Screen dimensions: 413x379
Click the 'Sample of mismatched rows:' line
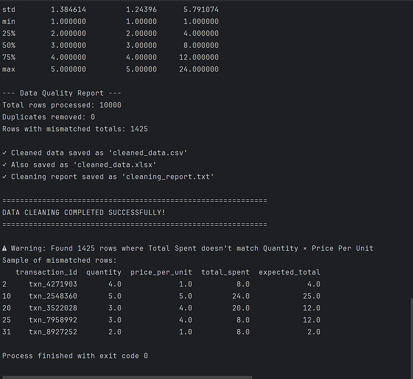60,260
